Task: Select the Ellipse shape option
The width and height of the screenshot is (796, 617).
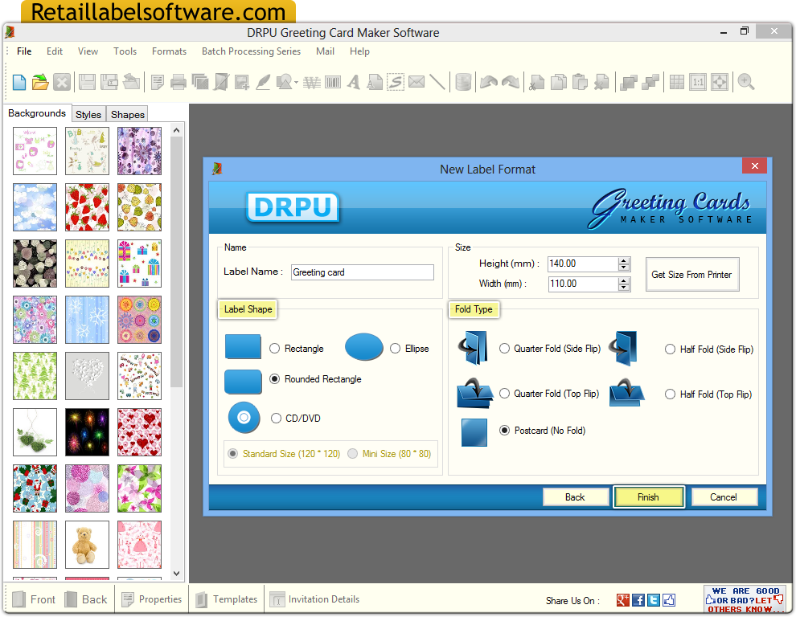Action: [x=395, y=348]
